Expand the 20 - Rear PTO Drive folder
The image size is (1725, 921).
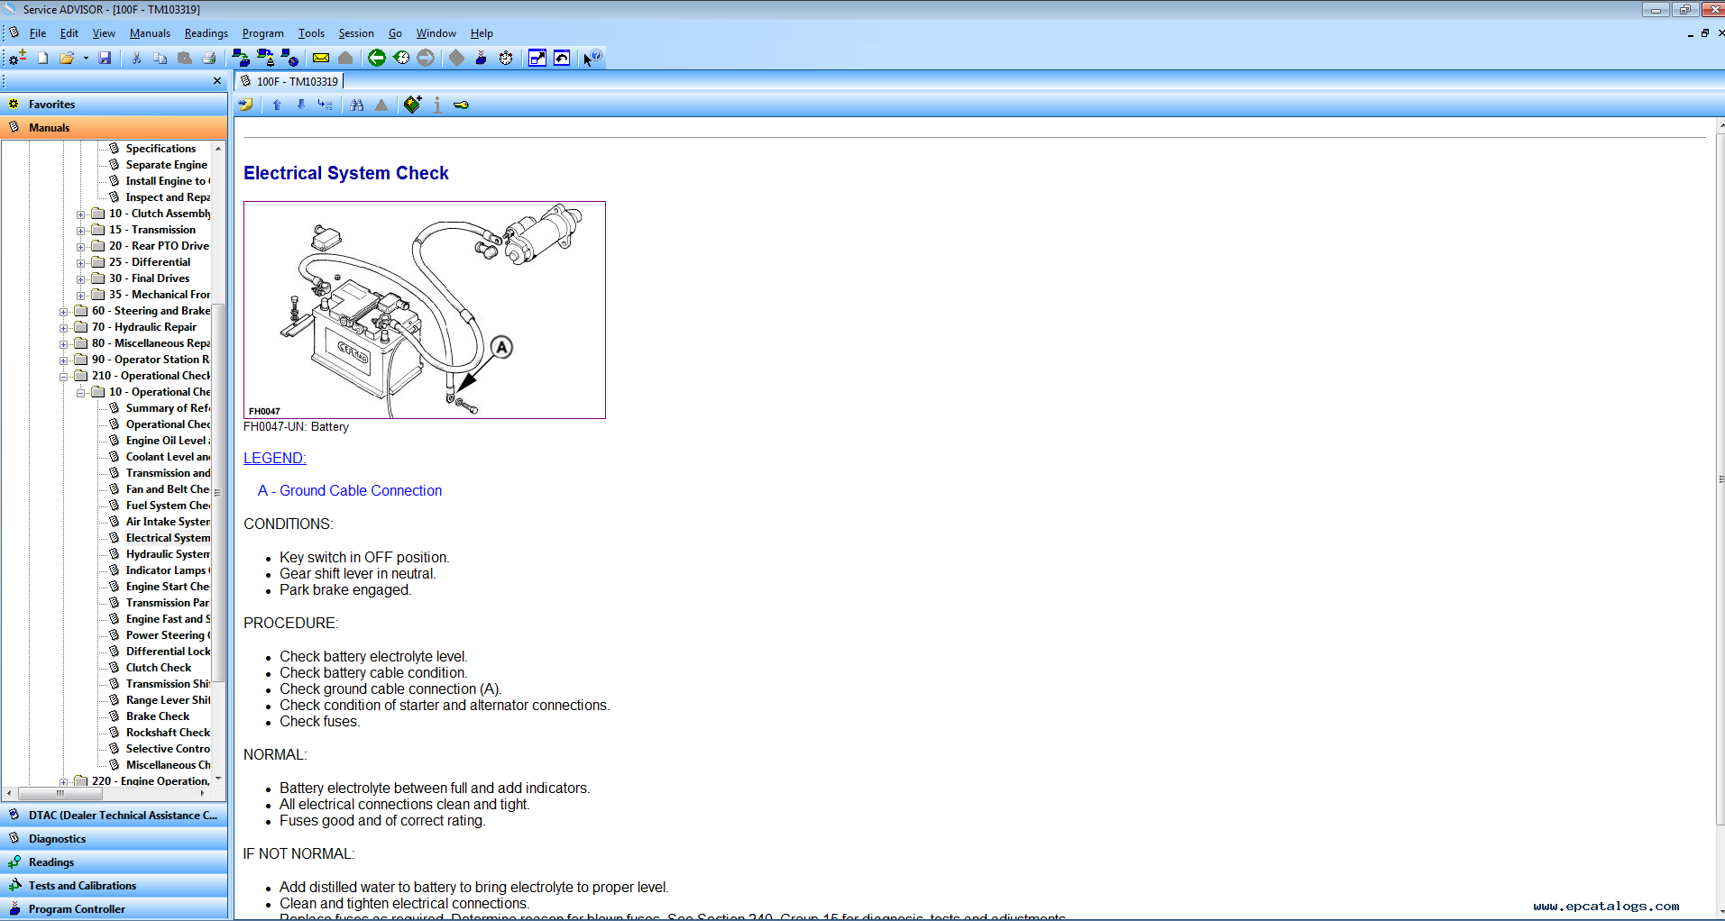(x=81, y=247)
